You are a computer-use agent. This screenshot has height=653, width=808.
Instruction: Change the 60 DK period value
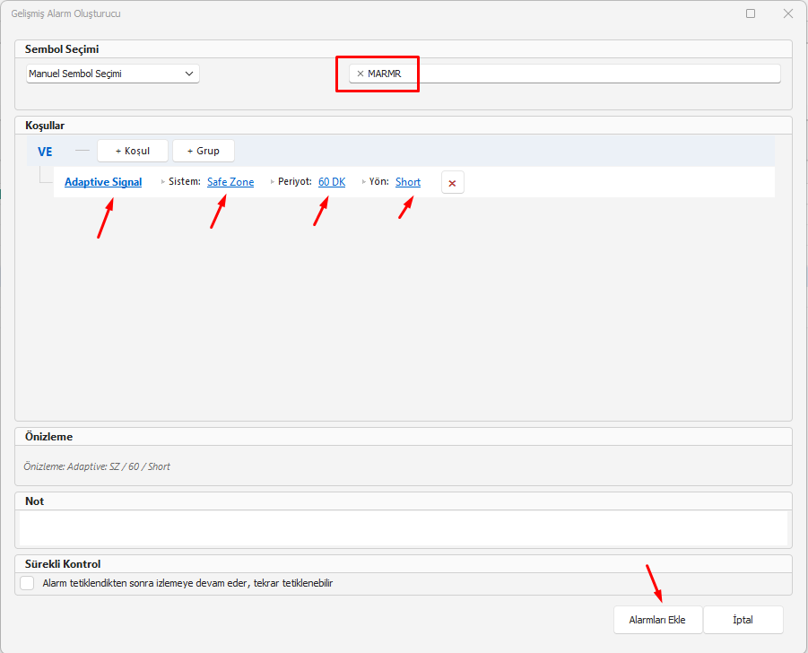point(332,182)
